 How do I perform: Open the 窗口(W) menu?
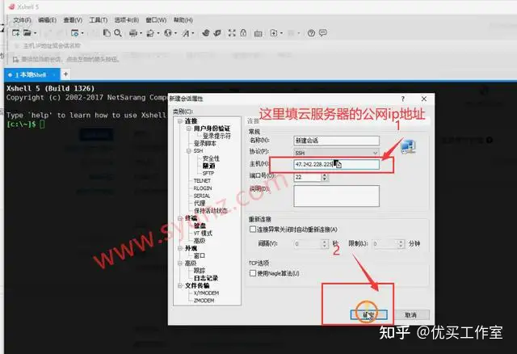(156, 20)
